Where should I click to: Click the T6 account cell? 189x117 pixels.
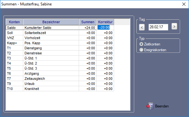[14, 73]
